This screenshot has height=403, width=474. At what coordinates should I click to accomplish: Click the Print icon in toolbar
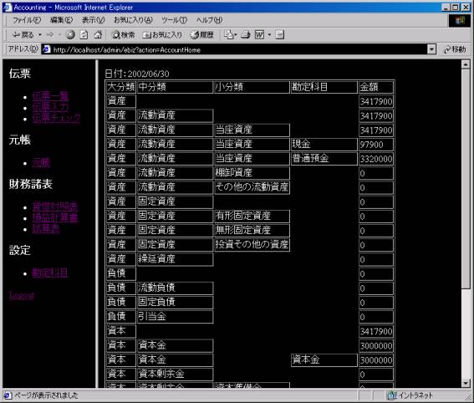click(246, 35)
